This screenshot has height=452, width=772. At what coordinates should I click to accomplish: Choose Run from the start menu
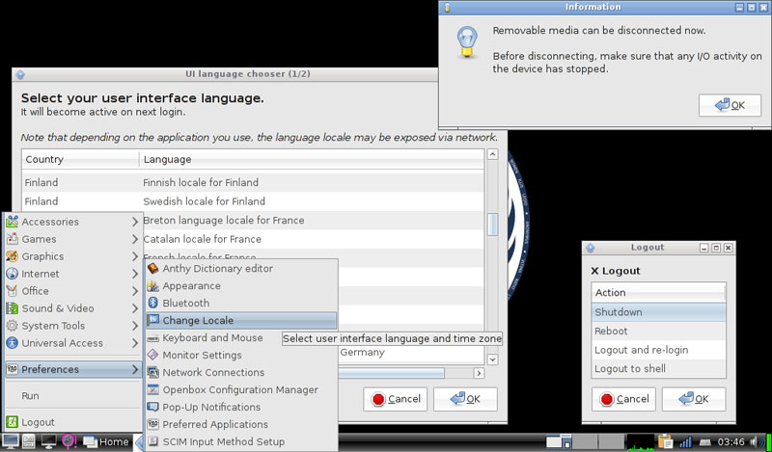(x=31, y=396)
